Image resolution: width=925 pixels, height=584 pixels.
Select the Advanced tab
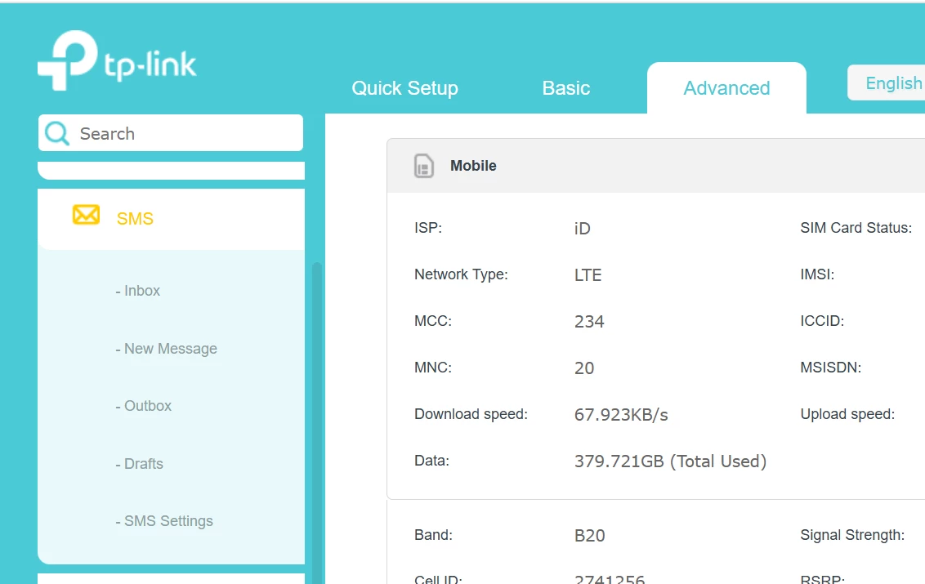coord(726,88)
